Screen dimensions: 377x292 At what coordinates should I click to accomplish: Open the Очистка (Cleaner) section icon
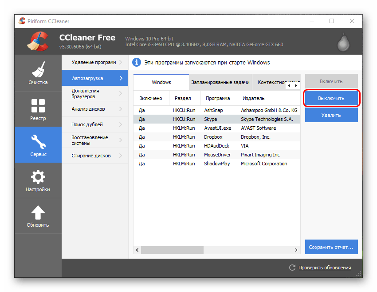coord(38,70)
